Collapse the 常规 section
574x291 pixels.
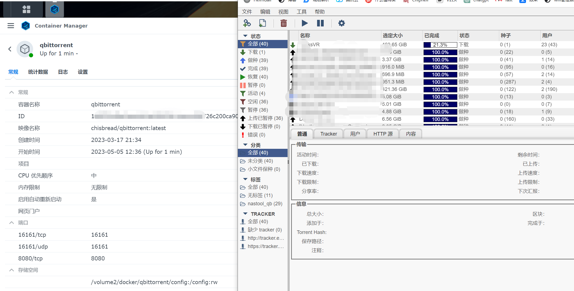point(12,92)
